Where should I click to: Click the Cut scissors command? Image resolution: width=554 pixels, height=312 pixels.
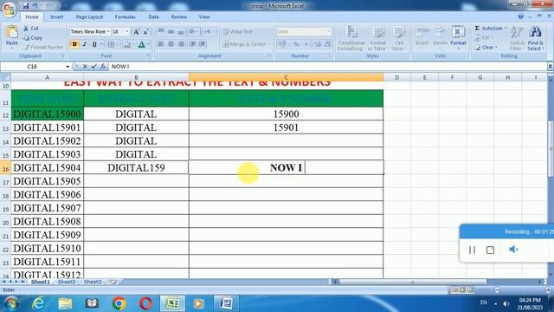(x=31, y=28)
